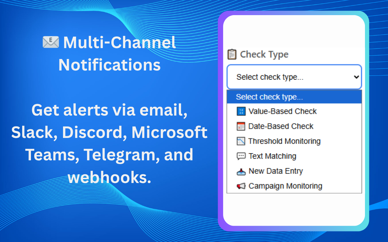
Task: Click the calendar icon for Date-Based Check
Action: (241, 126)
